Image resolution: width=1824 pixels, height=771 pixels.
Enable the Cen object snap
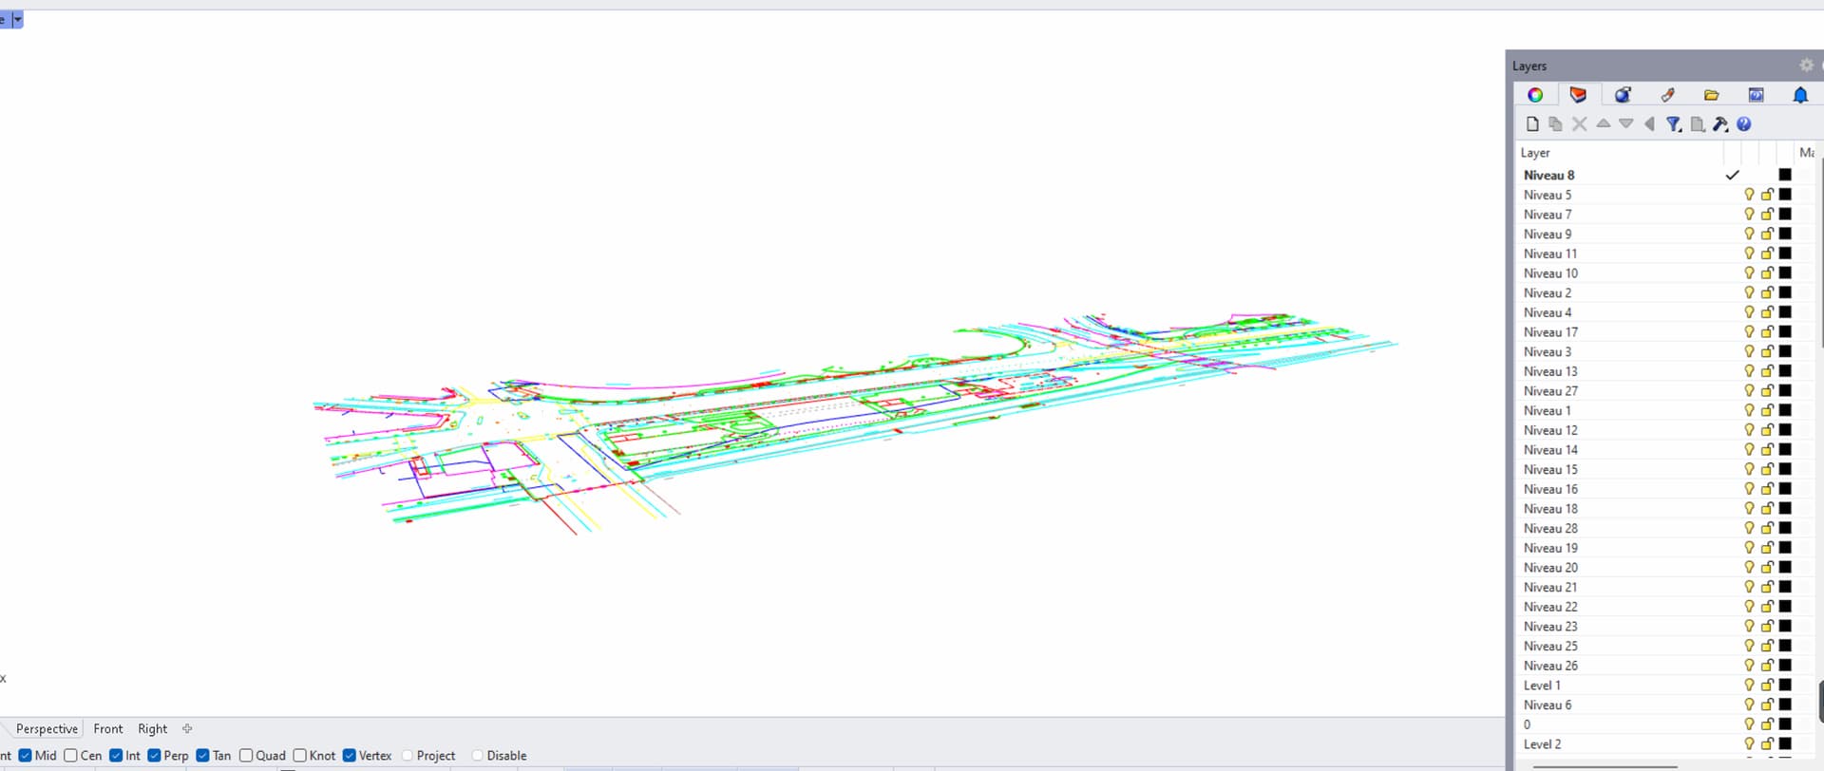click(70, 756)
